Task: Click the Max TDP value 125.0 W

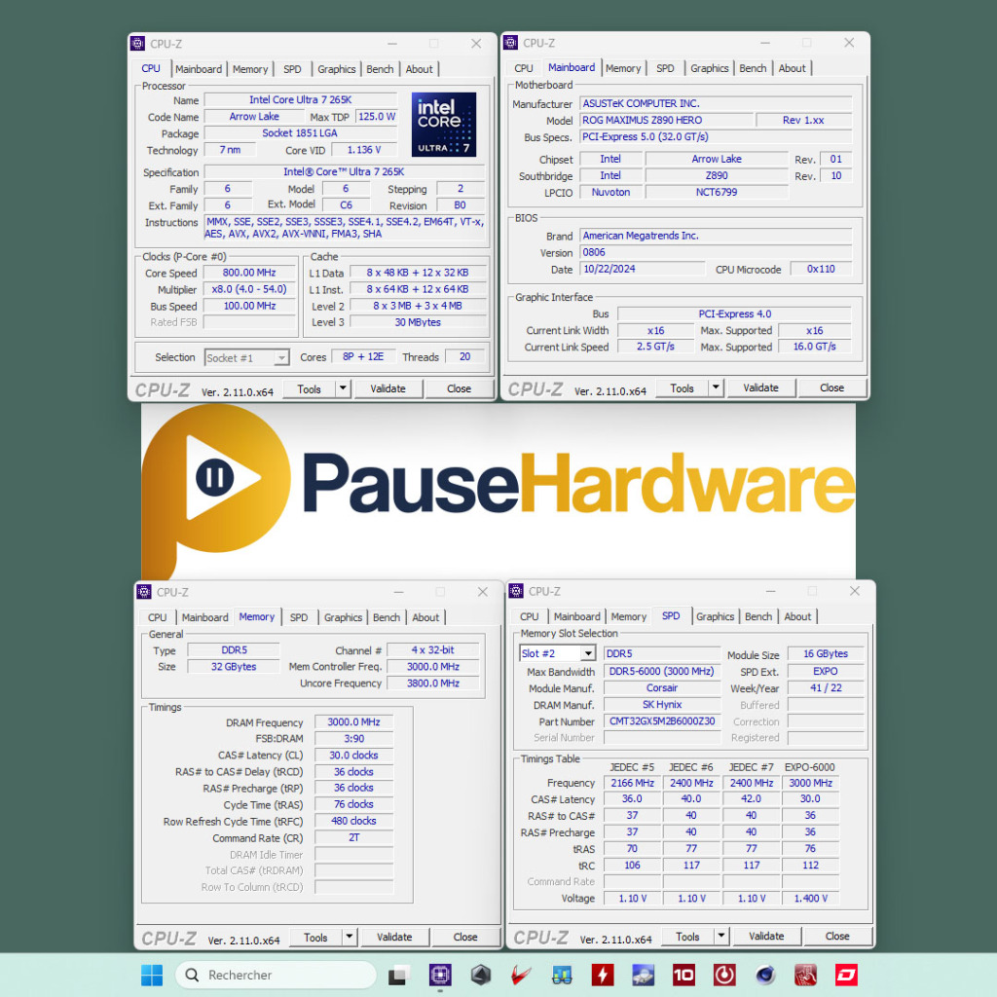Action: [x=377, y=117]
